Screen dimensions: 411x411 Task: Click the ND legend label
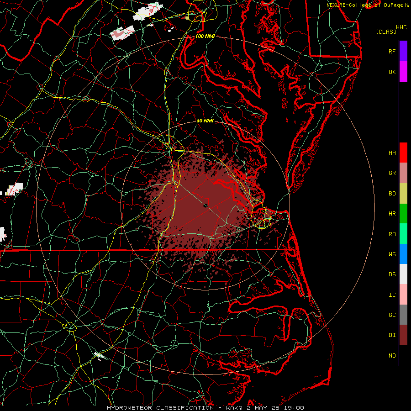click(392, 356)
